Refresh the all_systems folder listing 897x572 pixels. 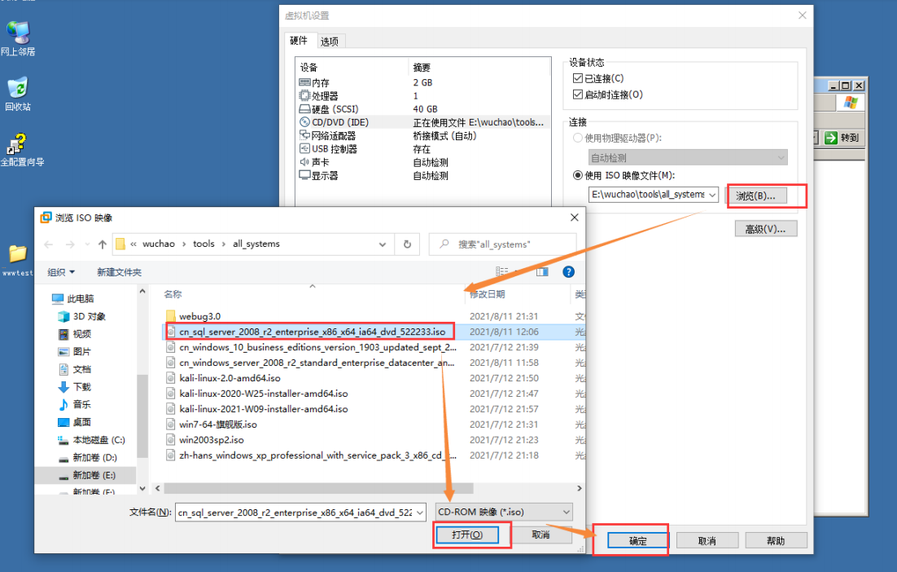click(x=407, y=244)
